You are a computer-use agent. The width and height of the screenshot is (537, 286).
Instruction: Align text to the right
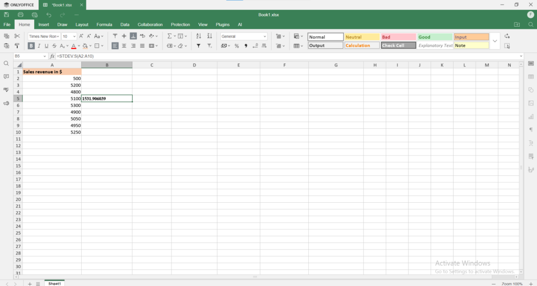point(133,46)
